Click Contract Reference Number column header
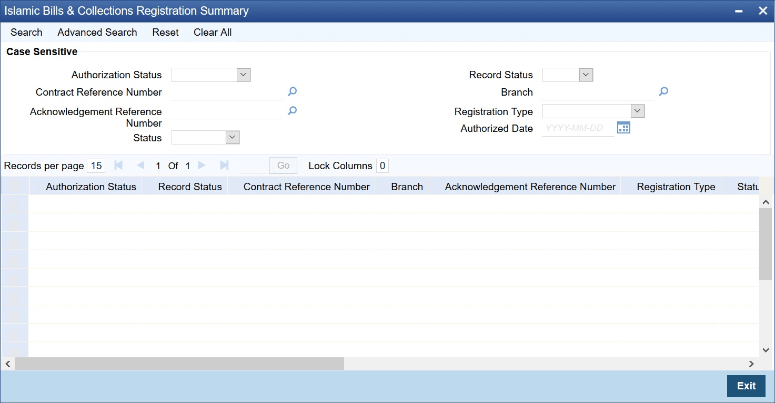775x403 pixels. coord(307,187)
